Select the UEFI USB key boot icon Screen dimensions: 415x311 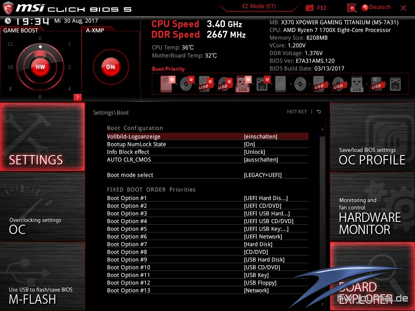pos(243,84)
